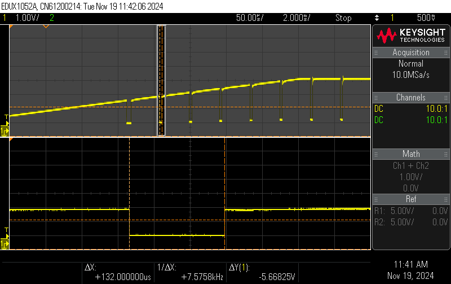This screenshot has height=284, width=451.
Task: Click the horizontal dashed Y cursor in lower plot
Action: (190, 220)
